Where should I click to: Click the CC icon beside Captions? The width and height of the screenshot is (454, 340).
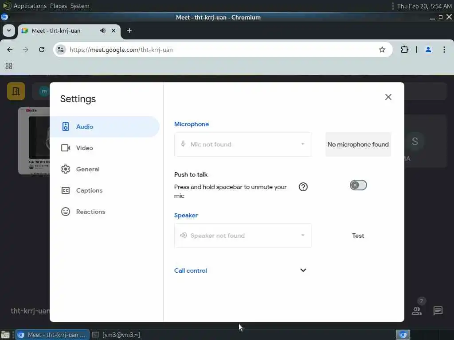(66, 190)
